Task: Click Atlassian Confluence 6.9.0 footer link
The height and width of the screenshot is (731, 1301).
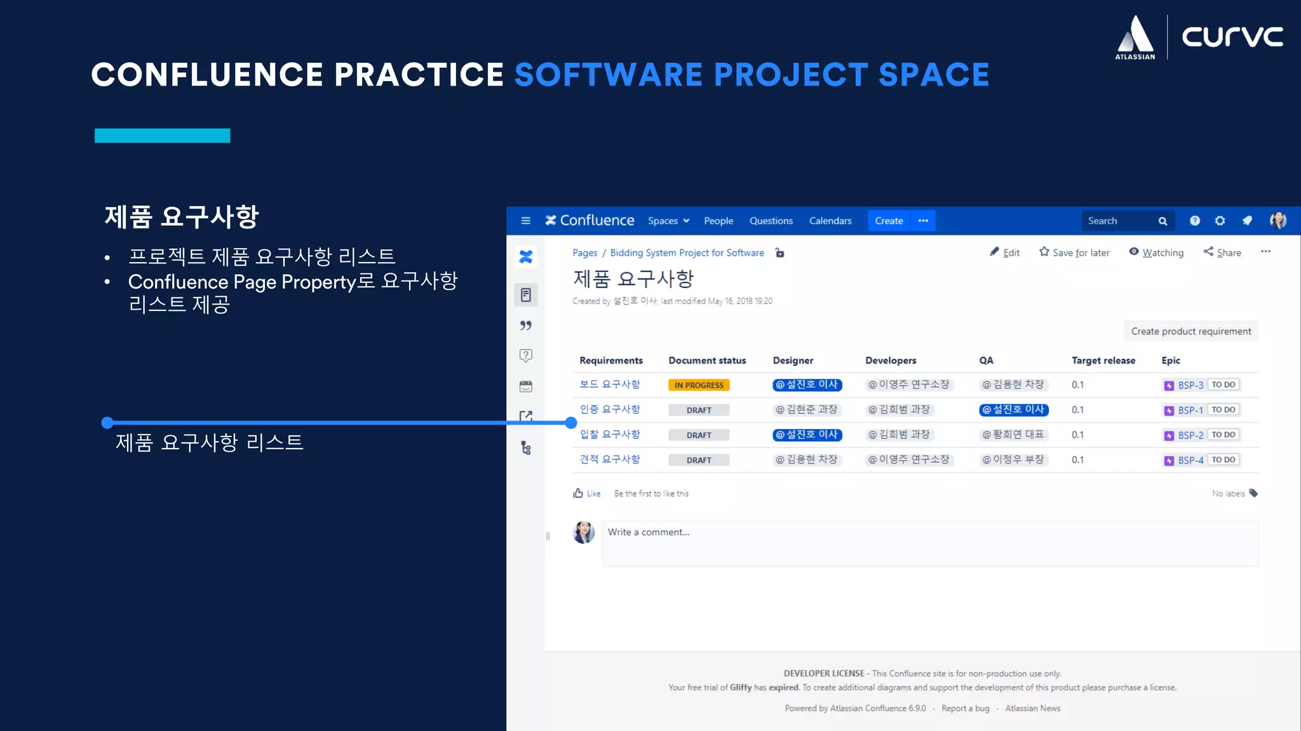Action: pos(878,708)
